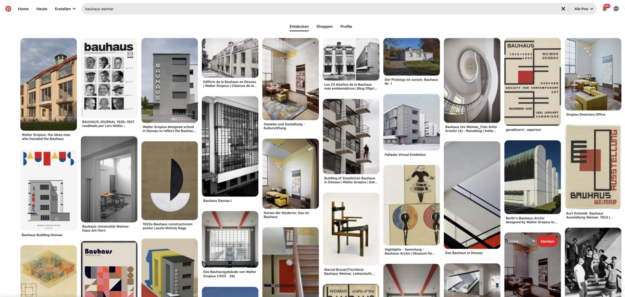Open the Gropius Directors Office image
This screenshot has width=625, height=297.
pos(593,74)
